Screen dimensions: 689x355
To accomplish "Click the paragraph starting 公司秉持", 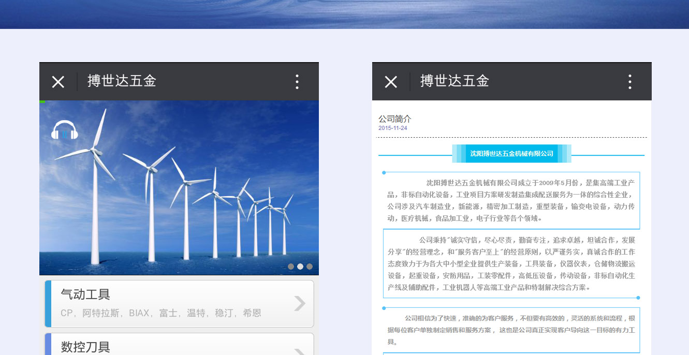I will tap(511, 263).
